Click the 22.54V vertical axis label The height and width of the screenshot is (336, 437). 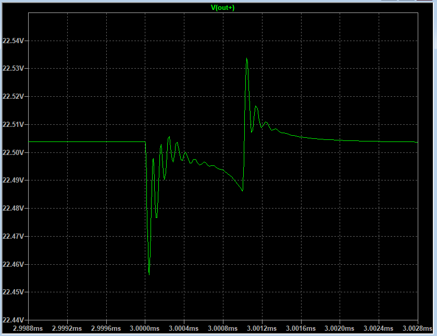tap(13, 41)
